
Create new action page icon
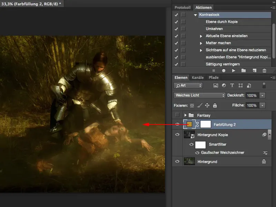pos(255,71)
